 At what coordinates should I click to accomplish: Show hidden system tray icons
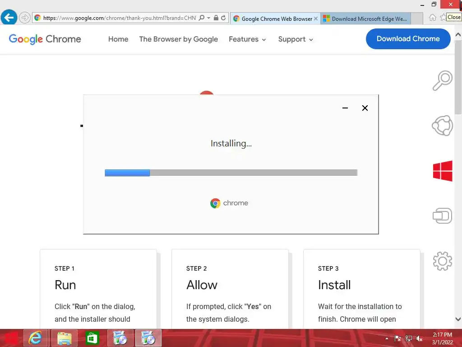(387, 338)
